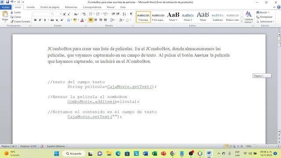Click the Español (México) language indicator

tap(56, 146)
